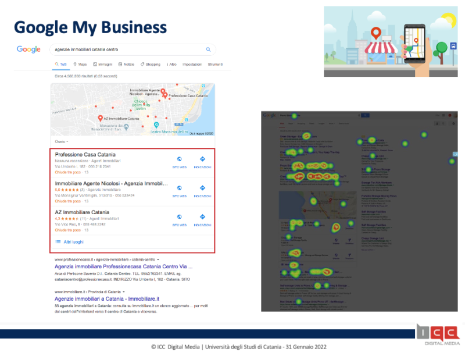
Task: Open the Maps tab
Action: [80, 65]
